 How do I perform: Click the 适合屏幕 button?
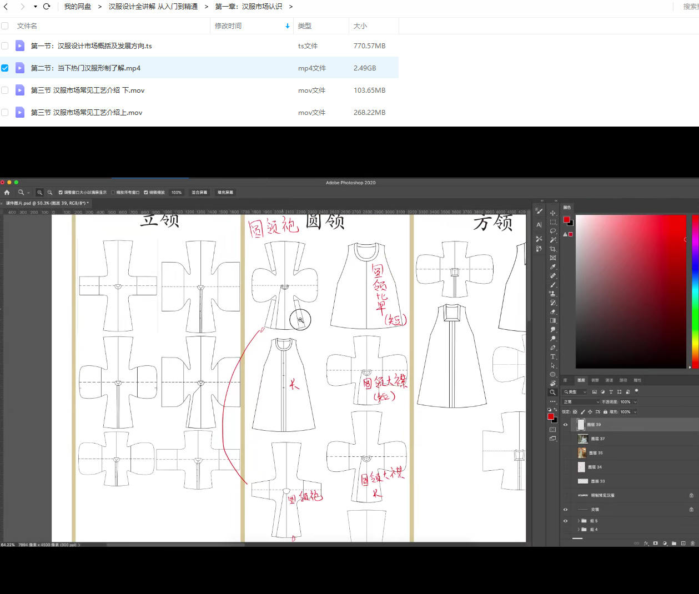point(199,193)
